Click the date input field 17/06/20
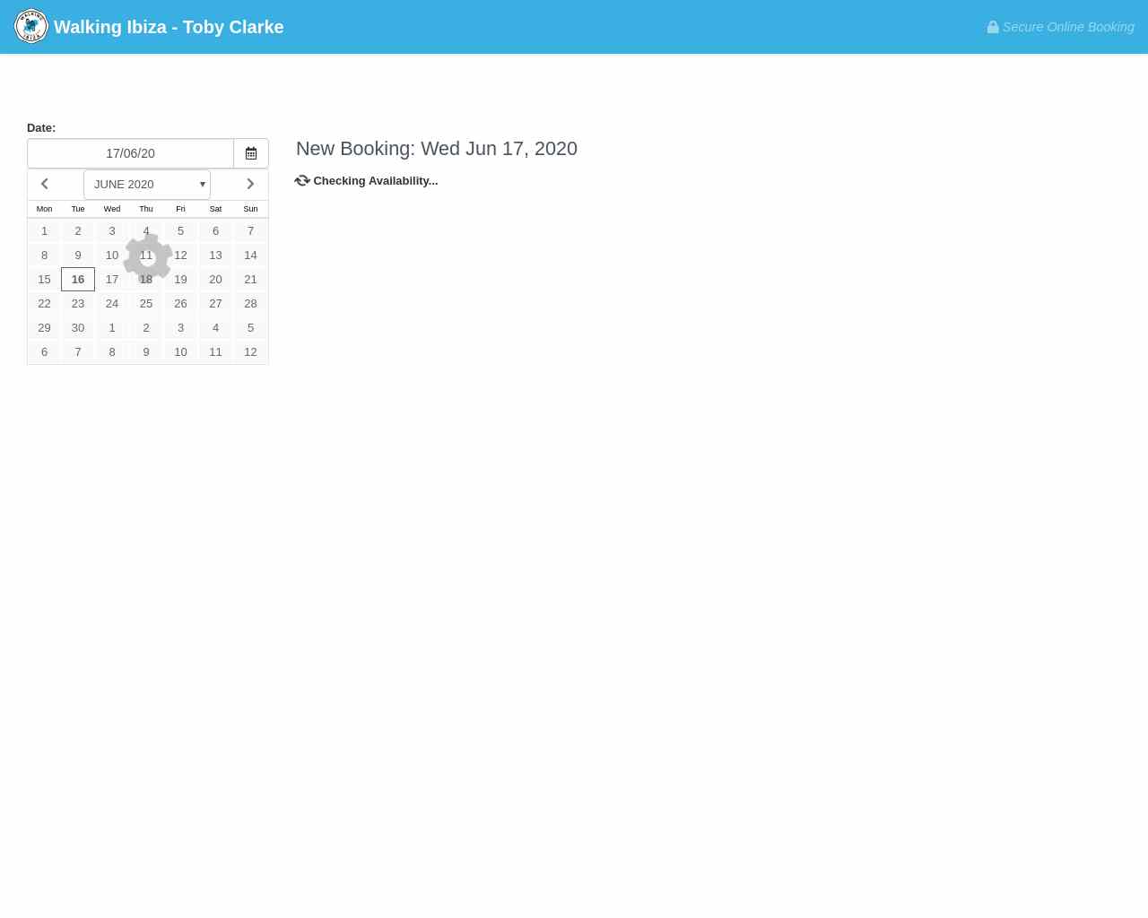Viewport: 1148px width, 918px height. click(130, 153)
